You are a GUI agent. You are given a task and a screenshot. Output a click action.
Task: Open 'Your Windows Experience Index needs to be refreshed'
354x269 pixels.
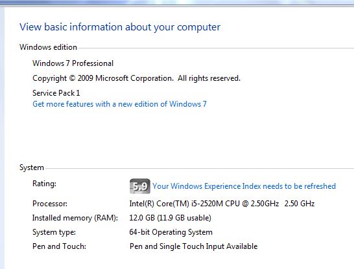(x=244, y=186)
